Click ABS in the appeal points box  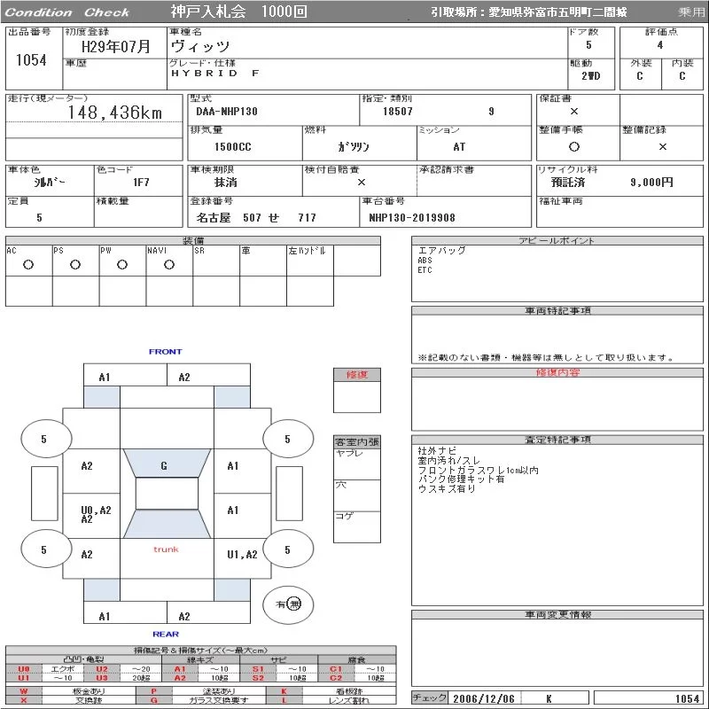pyautogui.click(x=425, y=261)
